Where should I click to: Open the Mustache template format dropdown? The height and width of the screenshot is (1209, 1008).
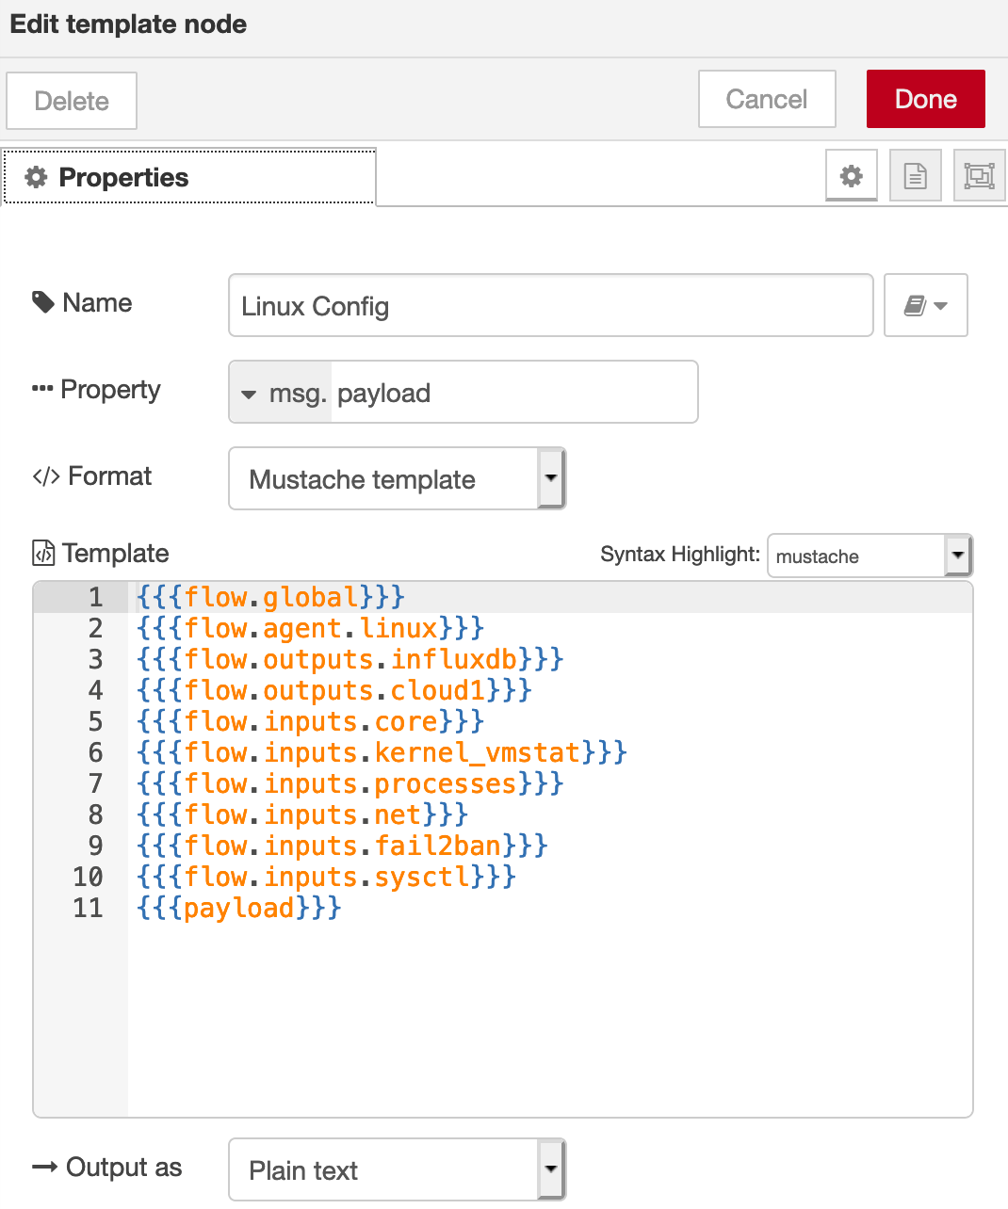[397, 478]
